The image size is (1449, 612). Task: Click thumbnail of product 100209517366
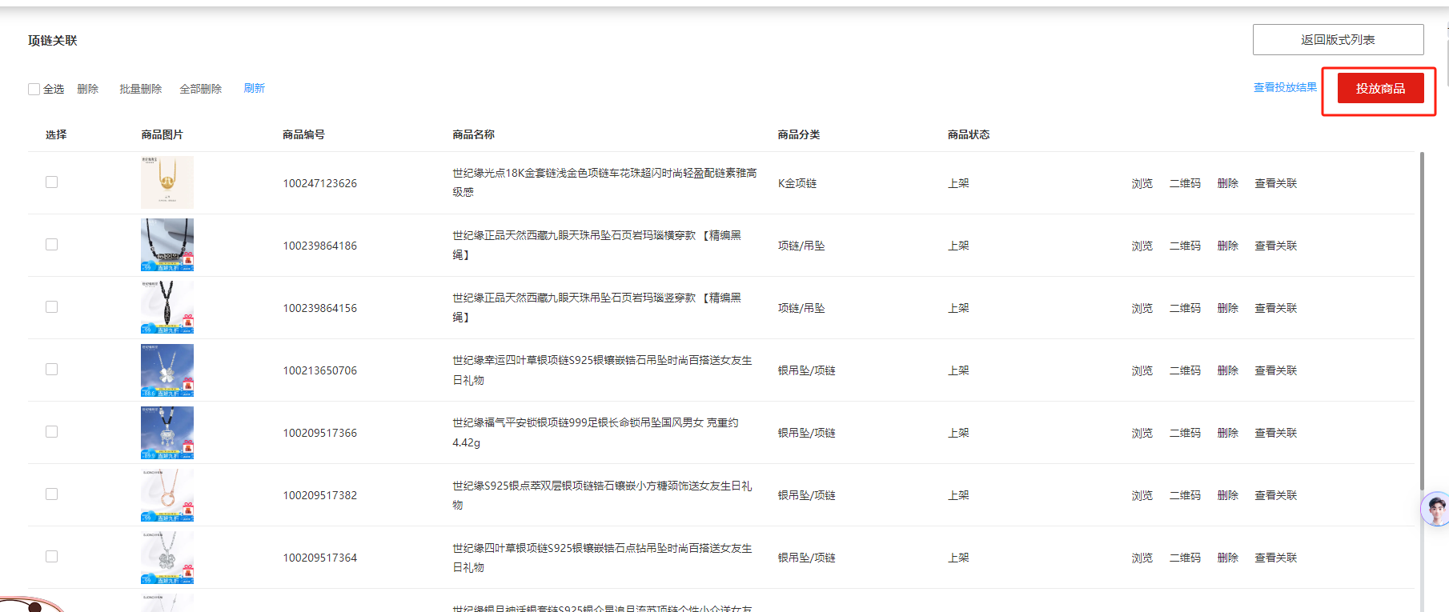167,433
